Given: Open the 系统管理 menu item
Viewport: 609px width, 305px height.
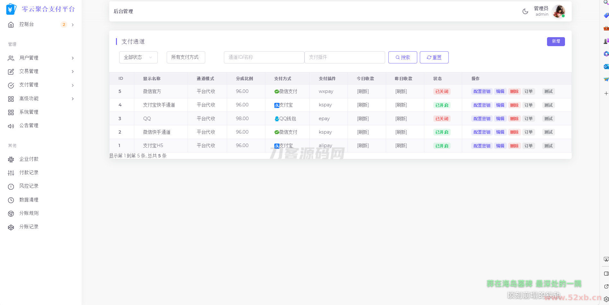Looking at the screenshot, I should click(29, 112).
